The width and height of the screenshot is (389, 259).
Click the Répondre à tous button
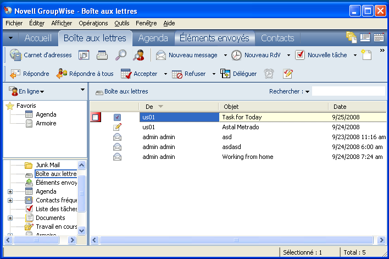[x=85, y=74]
